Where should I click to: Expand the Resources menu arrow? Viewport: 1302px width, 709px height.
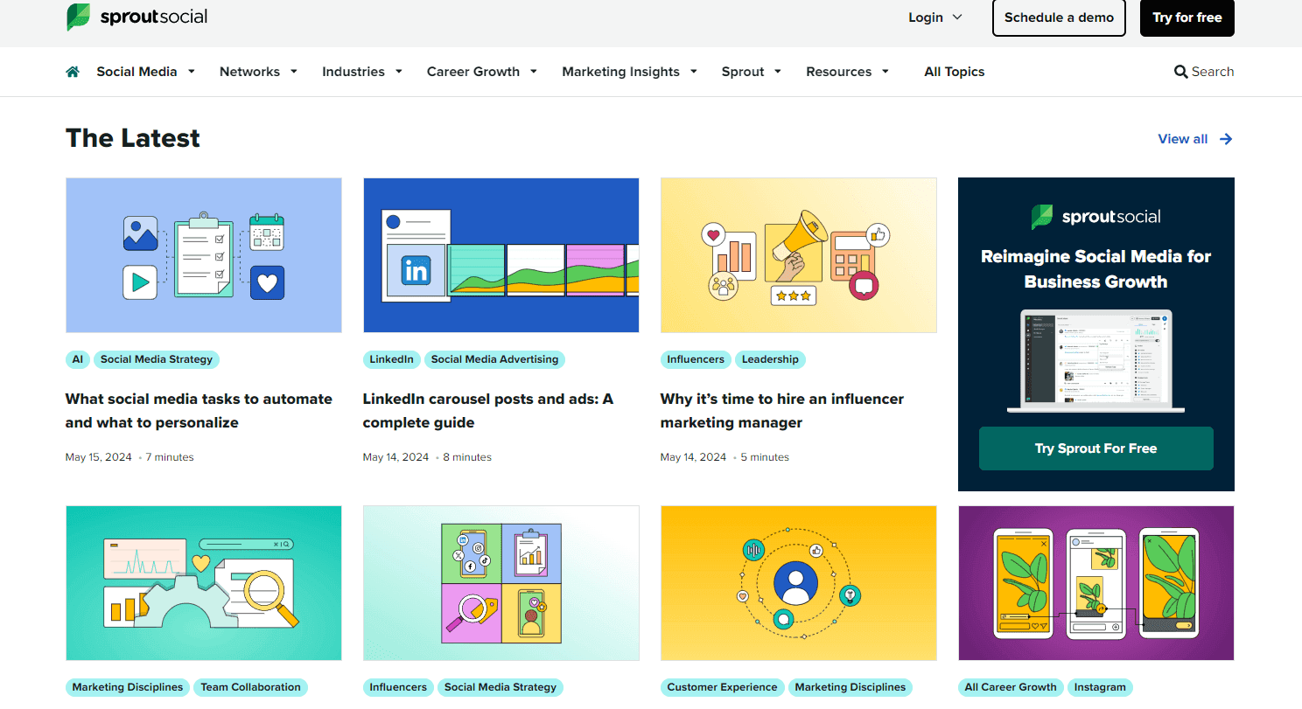point(885,72)
